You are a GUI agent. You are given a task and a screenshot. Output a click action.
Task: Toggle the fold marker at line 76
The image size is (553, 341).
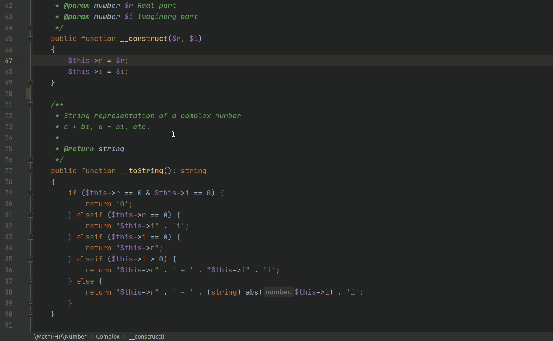point(30,160)
